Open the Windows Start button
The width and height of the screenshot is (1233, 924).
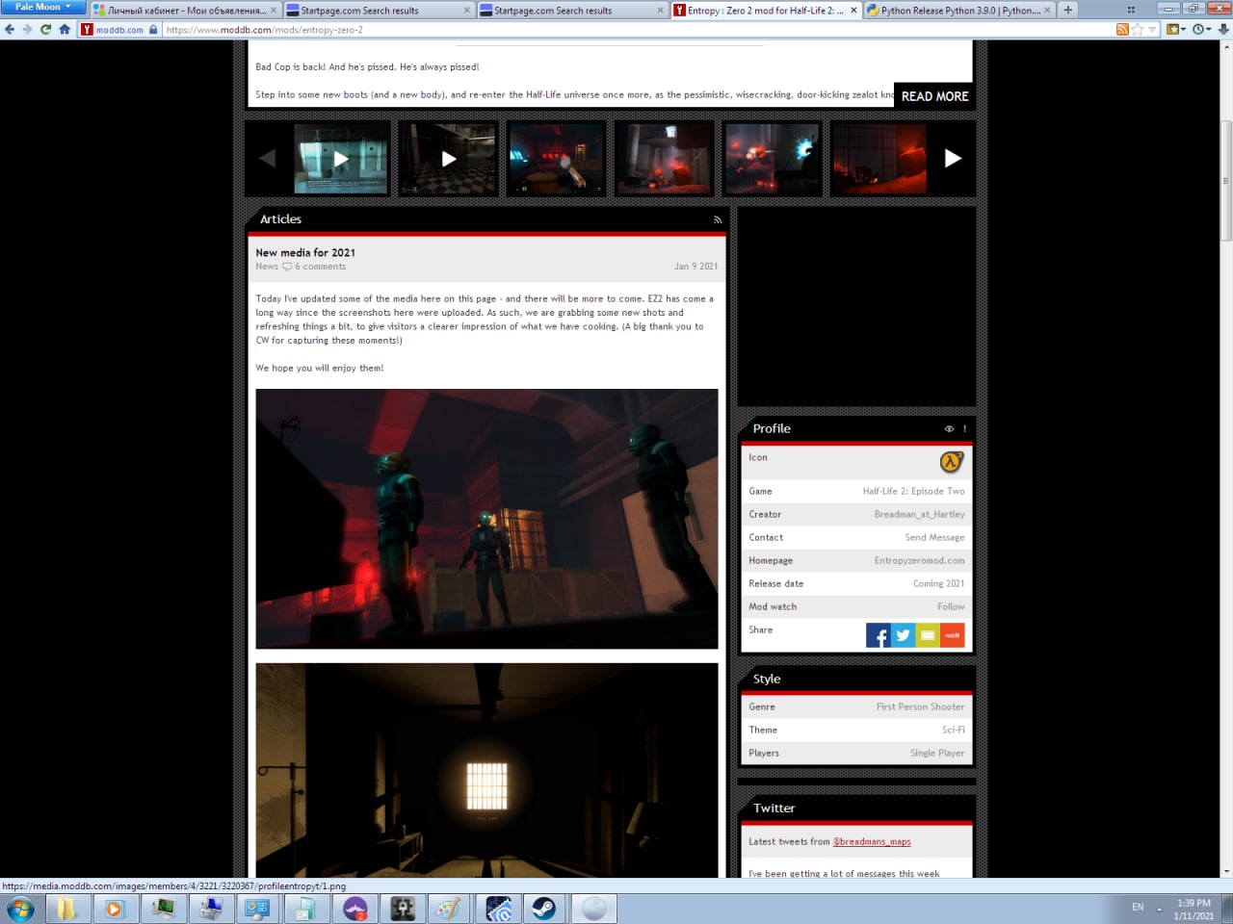[20, 908]
